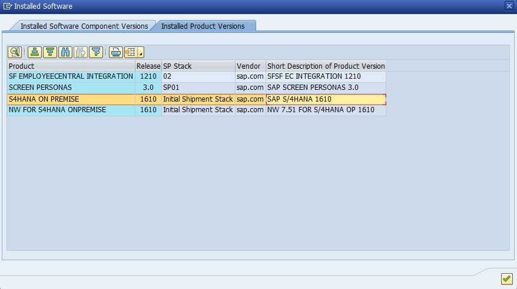Click SAP SCREEN PERSONAS 3.0 description
Screen dimensions: 517x289
(x=326, y=88)
